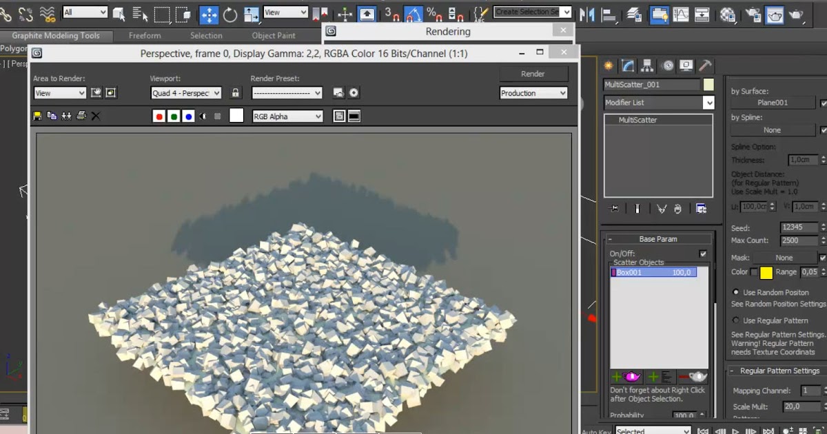827x434 pixels.
Task: Switch to the Motion command panel
Action: click(x=667, y=65)
